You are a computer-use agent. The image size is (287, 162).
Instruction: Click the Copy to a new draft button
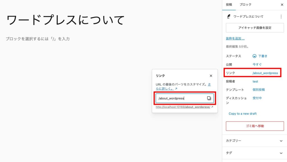coord(242,114)
